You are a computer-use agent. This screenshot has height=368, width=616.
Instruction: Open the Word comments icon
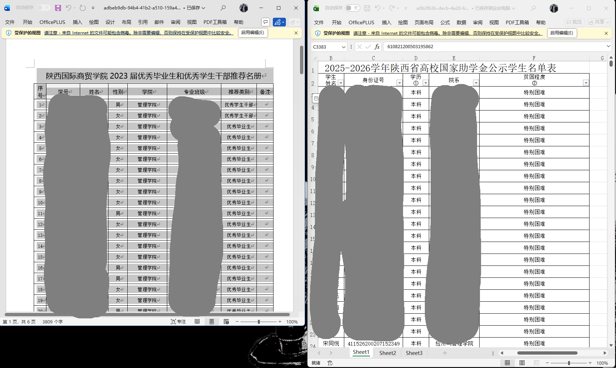point(266,22)
